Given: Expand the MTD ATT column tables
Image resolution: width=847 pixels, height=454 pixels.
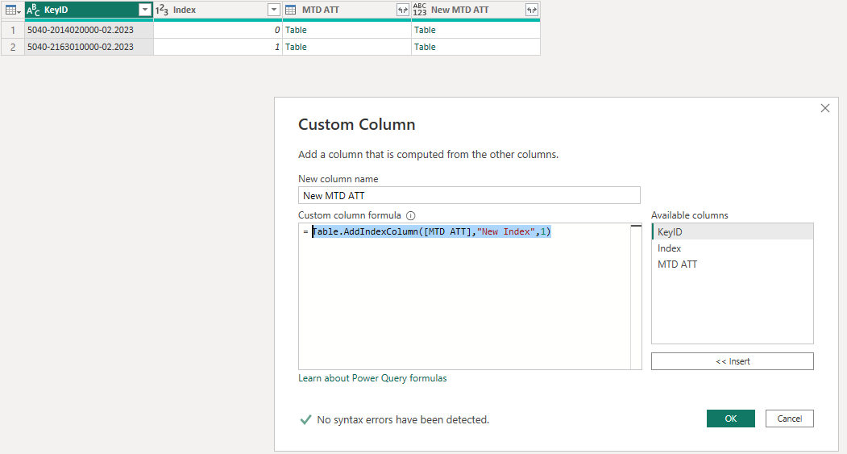Looking at the screenshot, I should (403, 10).
